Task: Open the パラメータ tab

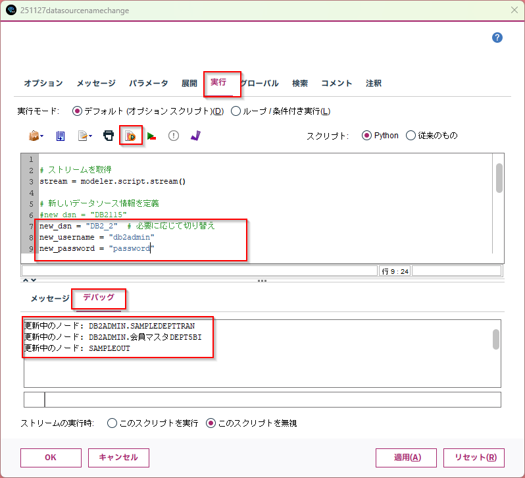Action: (x=149, y=83)
